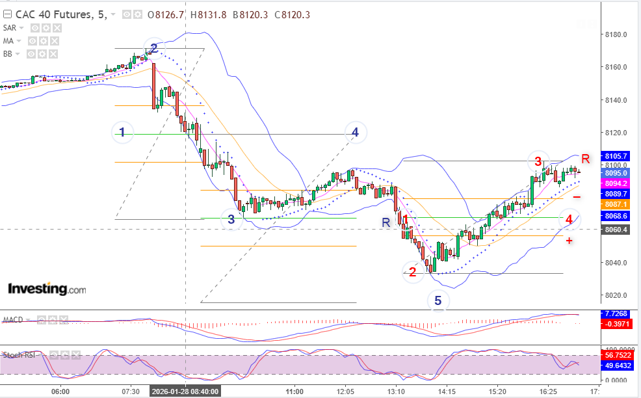Click the orange 8087.1 price label
Screen dimensions: 641x398
click(616, 204)
